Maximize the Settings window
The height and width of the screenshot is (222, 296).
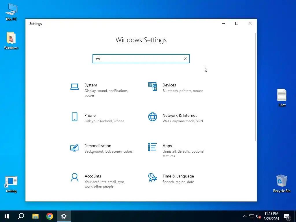tap(236, 23)
